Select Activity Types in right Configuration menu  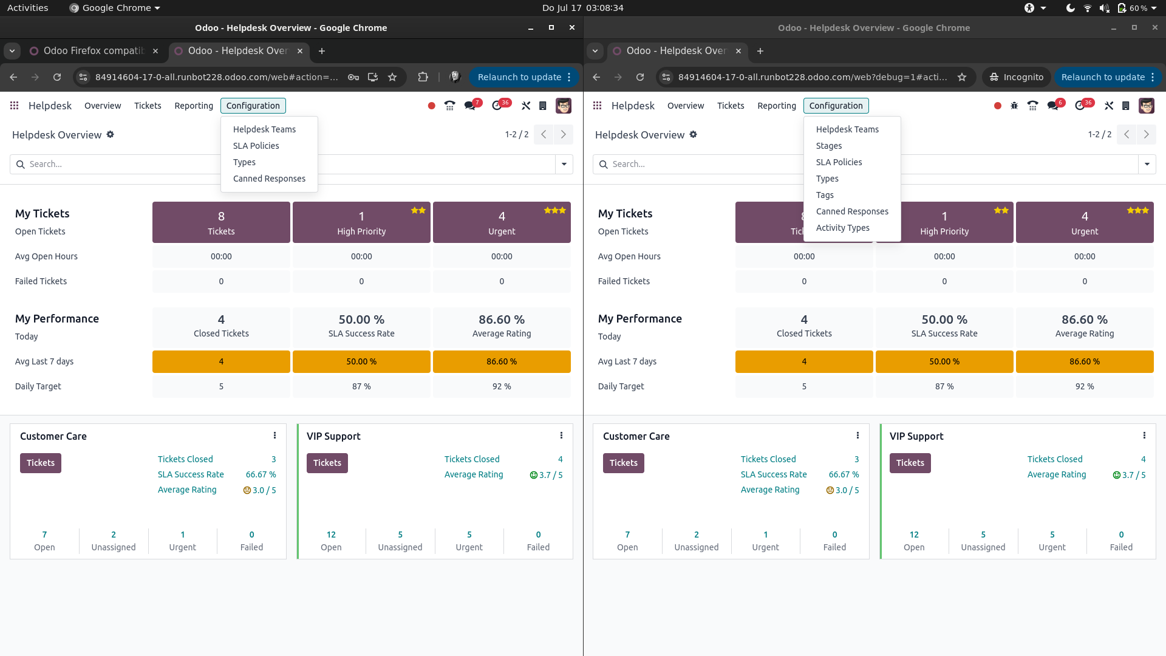[842, 228]
